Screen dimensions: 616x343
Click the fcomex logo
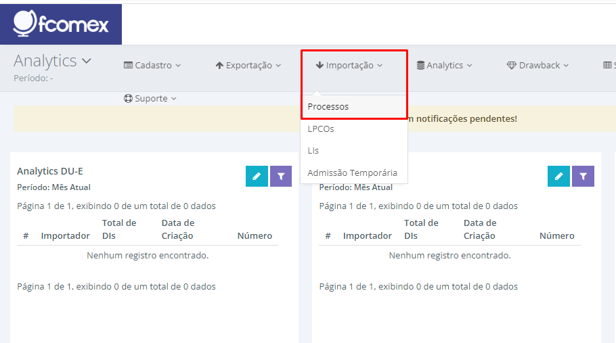pos(60,24)
